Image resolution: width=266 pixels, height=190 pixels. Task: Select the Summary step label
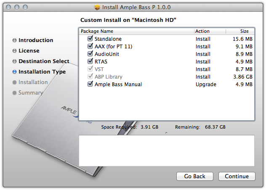click(x=31, y=93)
